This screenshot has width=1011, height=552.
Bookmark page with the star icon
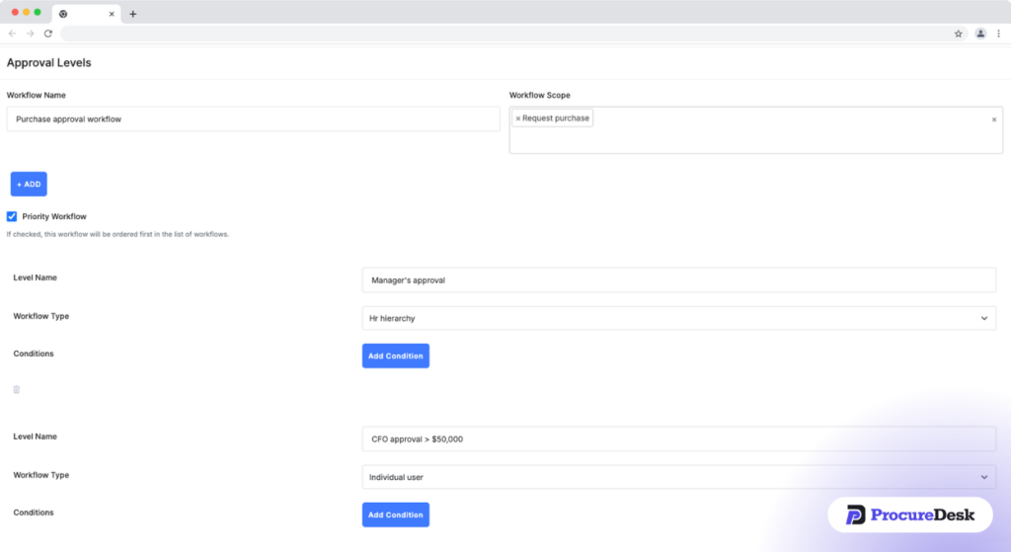(958, 34)
